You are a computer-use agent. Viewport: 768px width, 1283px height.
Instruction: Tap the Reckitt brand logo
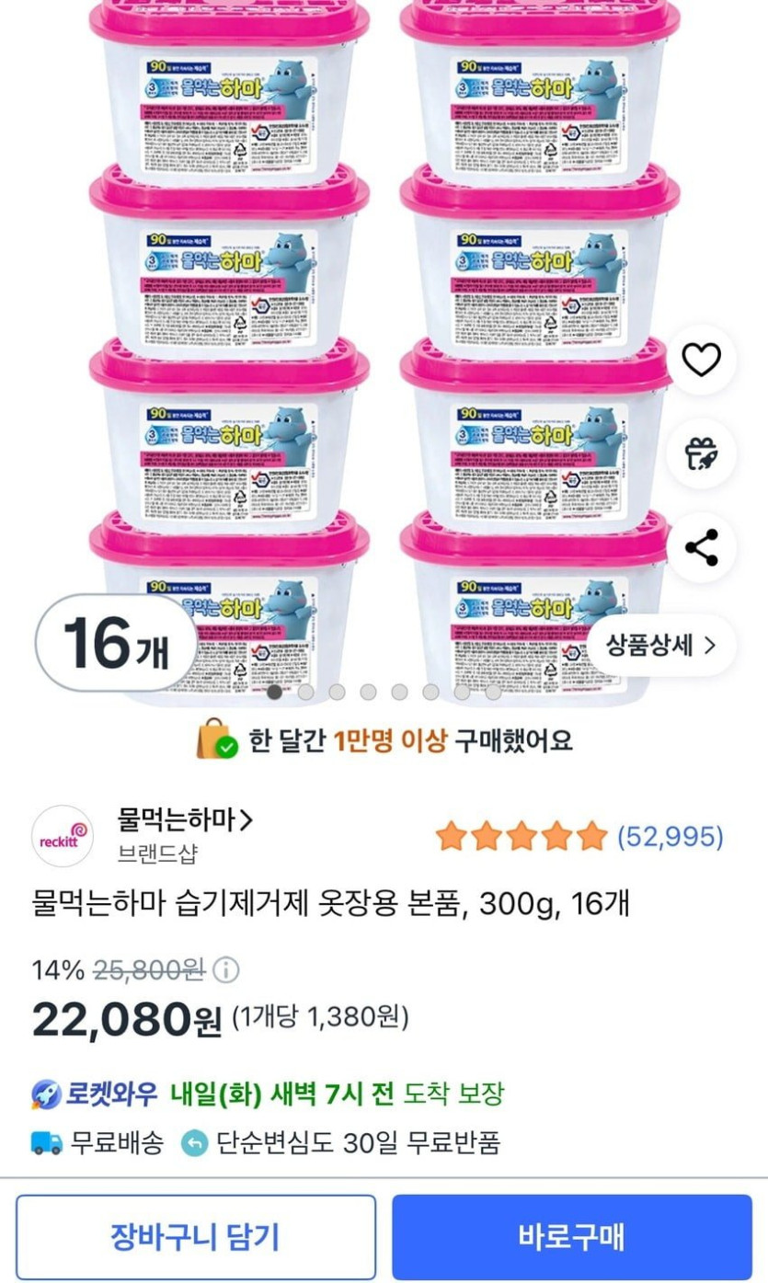pos(63,837)
